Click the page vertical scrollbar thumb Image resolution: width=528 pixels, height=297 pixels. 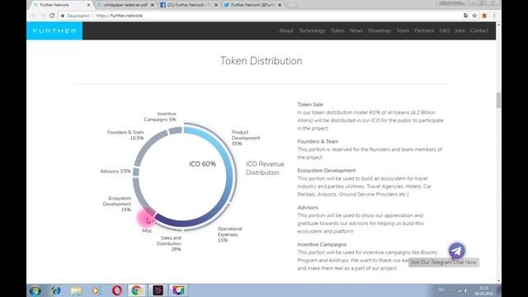[498, 101]
